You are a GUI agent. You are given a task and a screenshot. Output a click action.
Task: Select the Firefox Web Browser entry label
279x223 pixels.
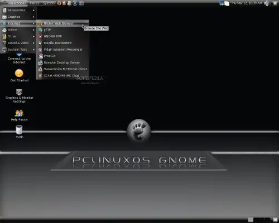tap(59, 23)
